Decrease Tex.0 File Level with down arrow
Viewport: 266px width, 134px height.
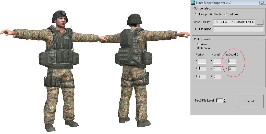click(225, 102)
